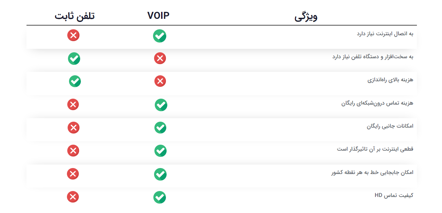Click the کیفیت تماس HD feature label

pos(394,195)
